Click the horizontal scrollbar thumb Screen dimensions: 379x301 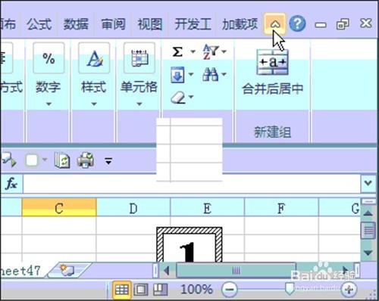236,271
